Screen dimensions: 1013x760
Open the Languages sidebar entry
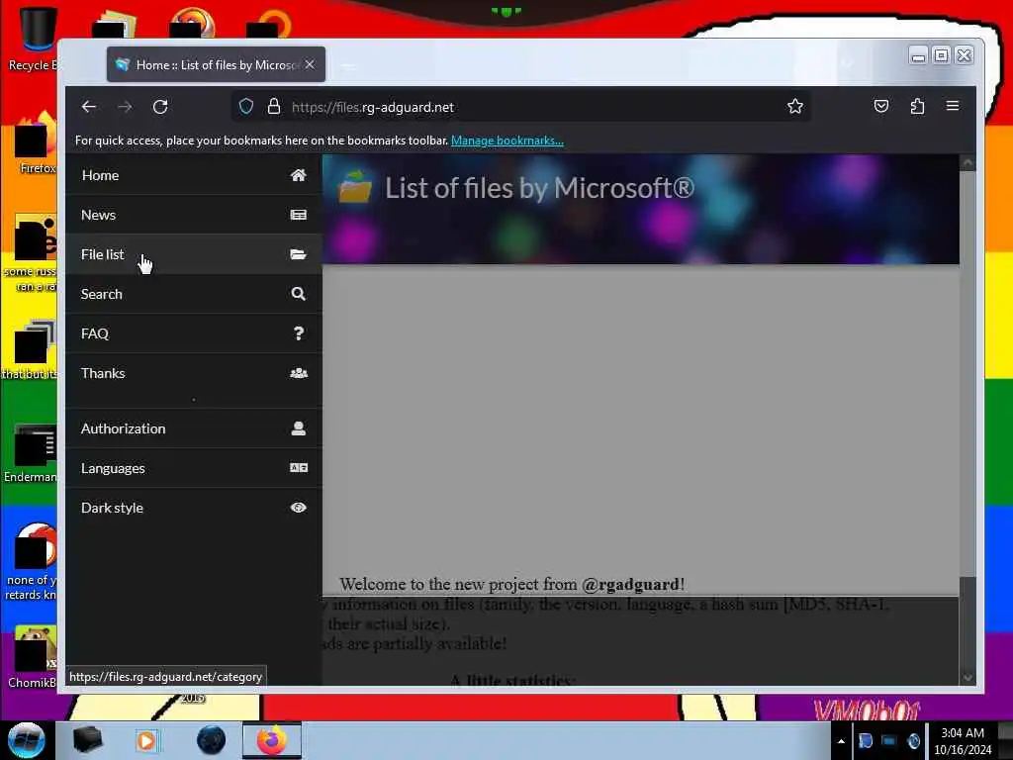(194, 468)
